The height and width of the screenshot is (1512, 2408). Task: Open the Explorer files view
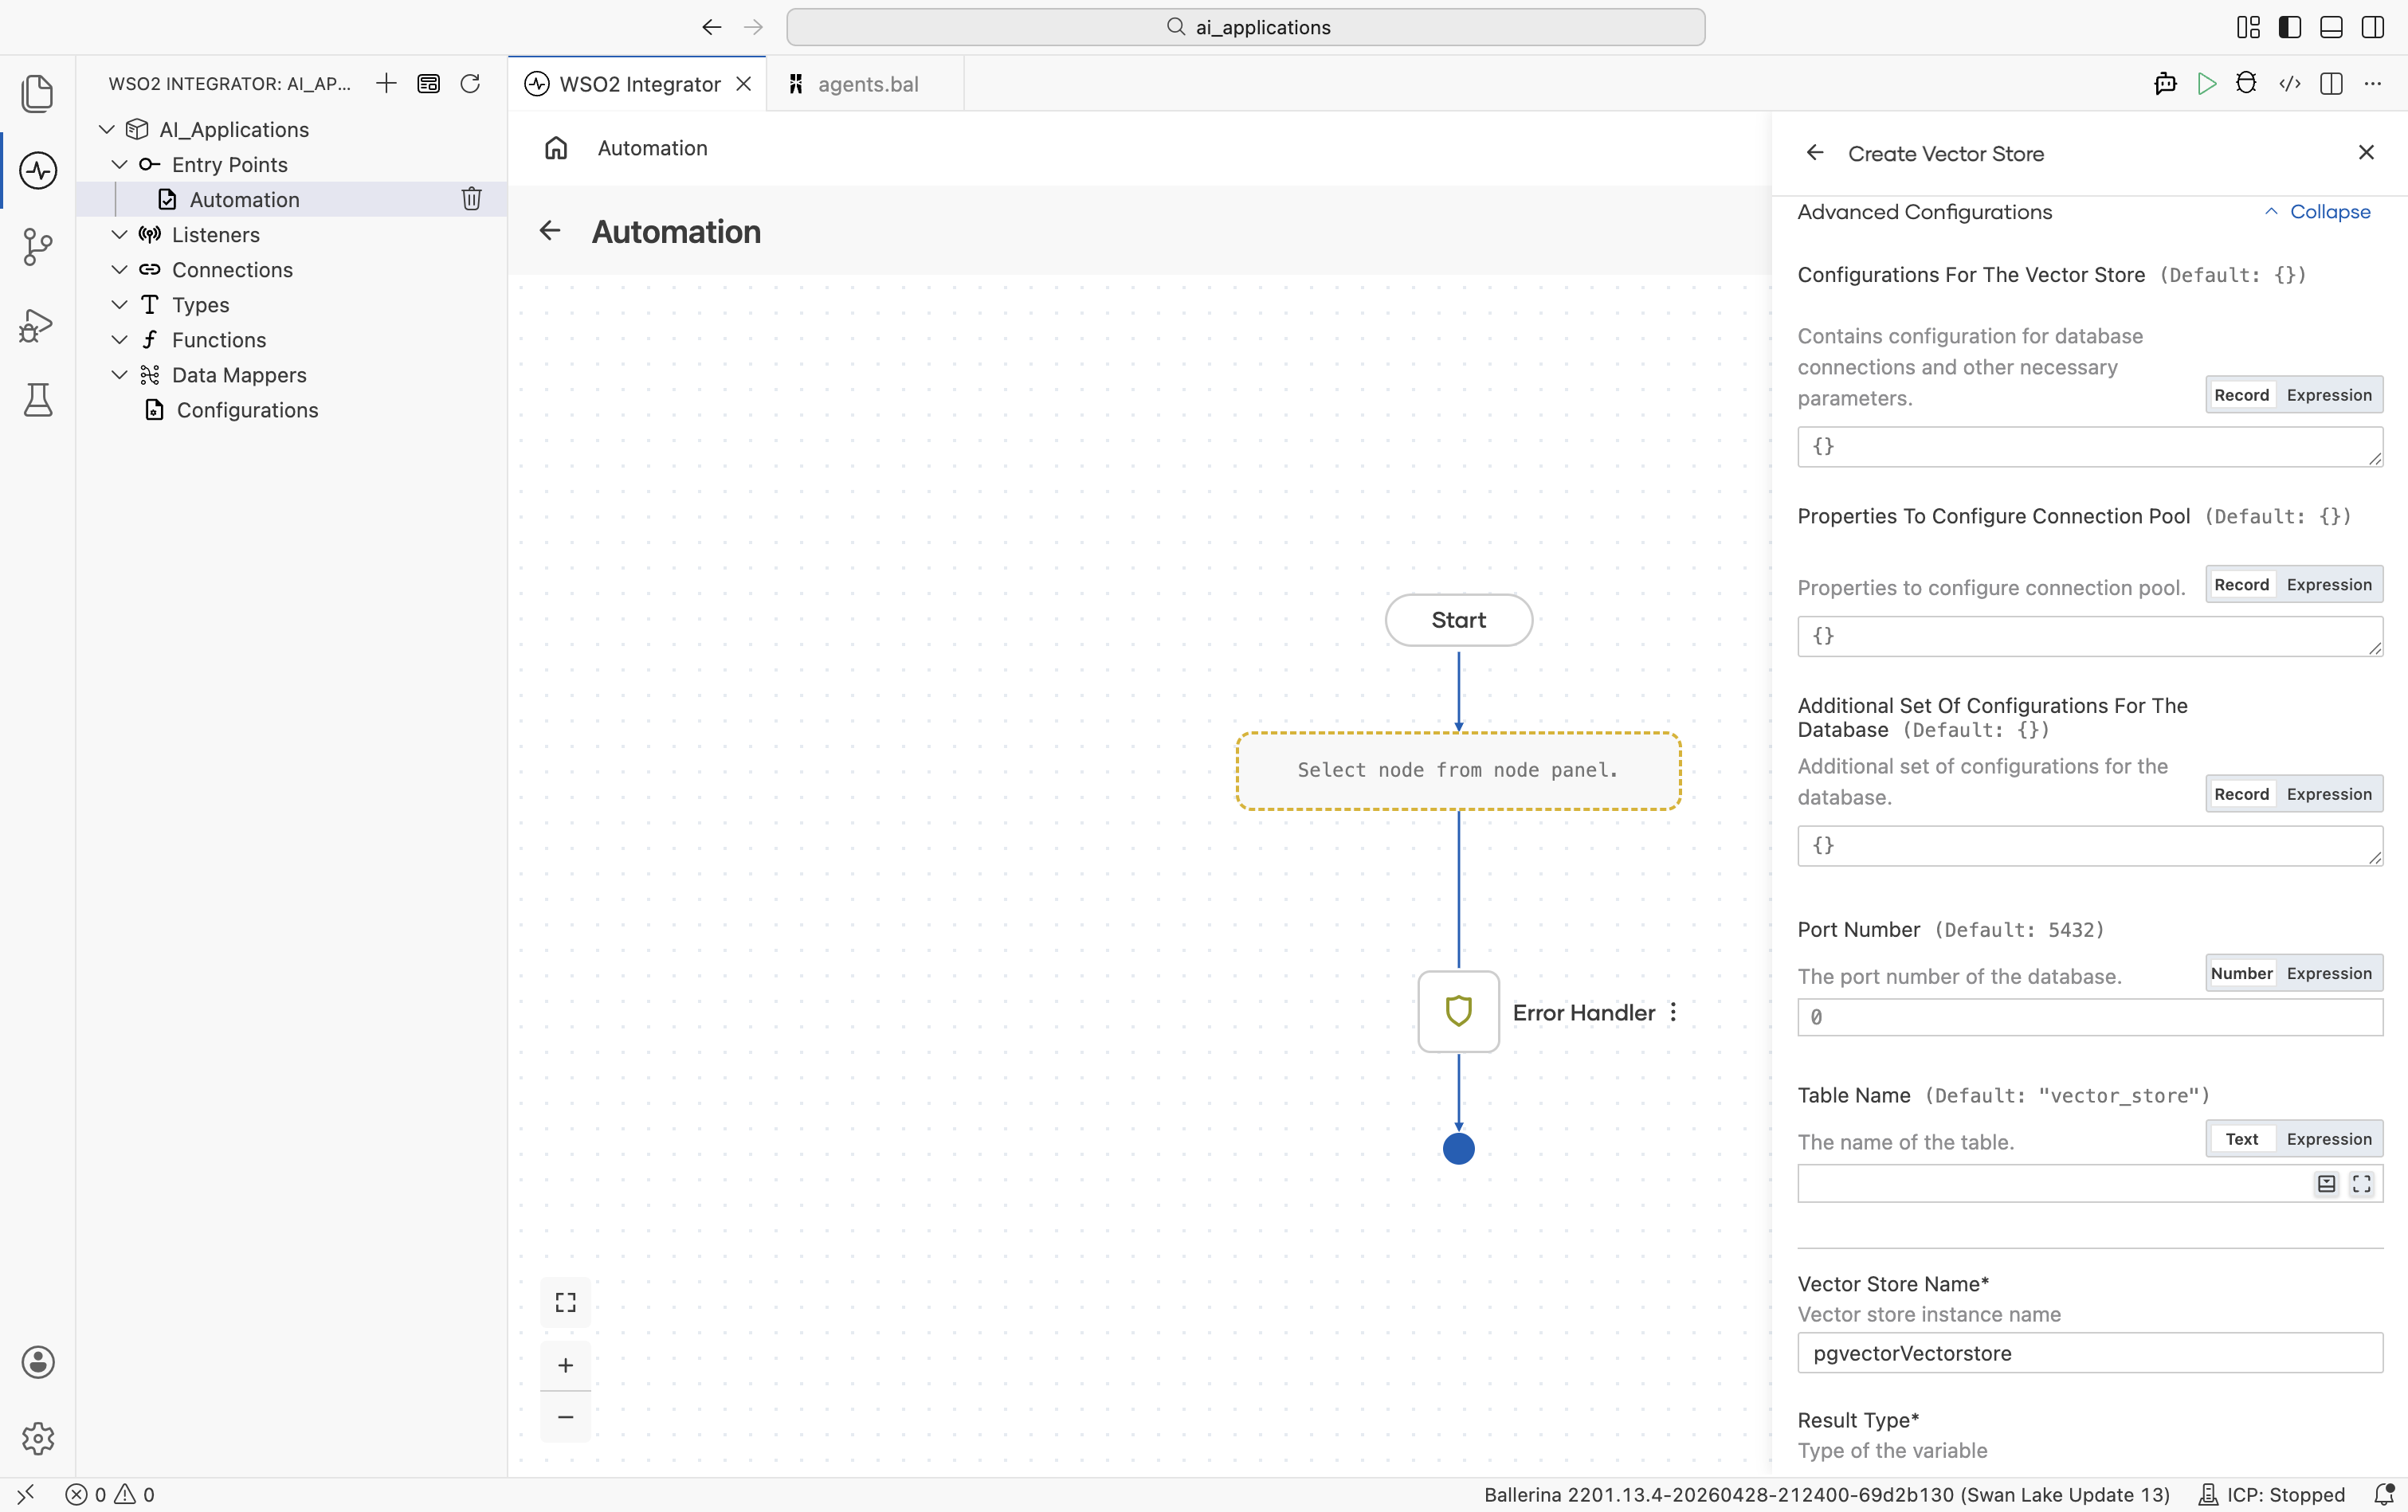pyautogui.click(x=38, y=93)
